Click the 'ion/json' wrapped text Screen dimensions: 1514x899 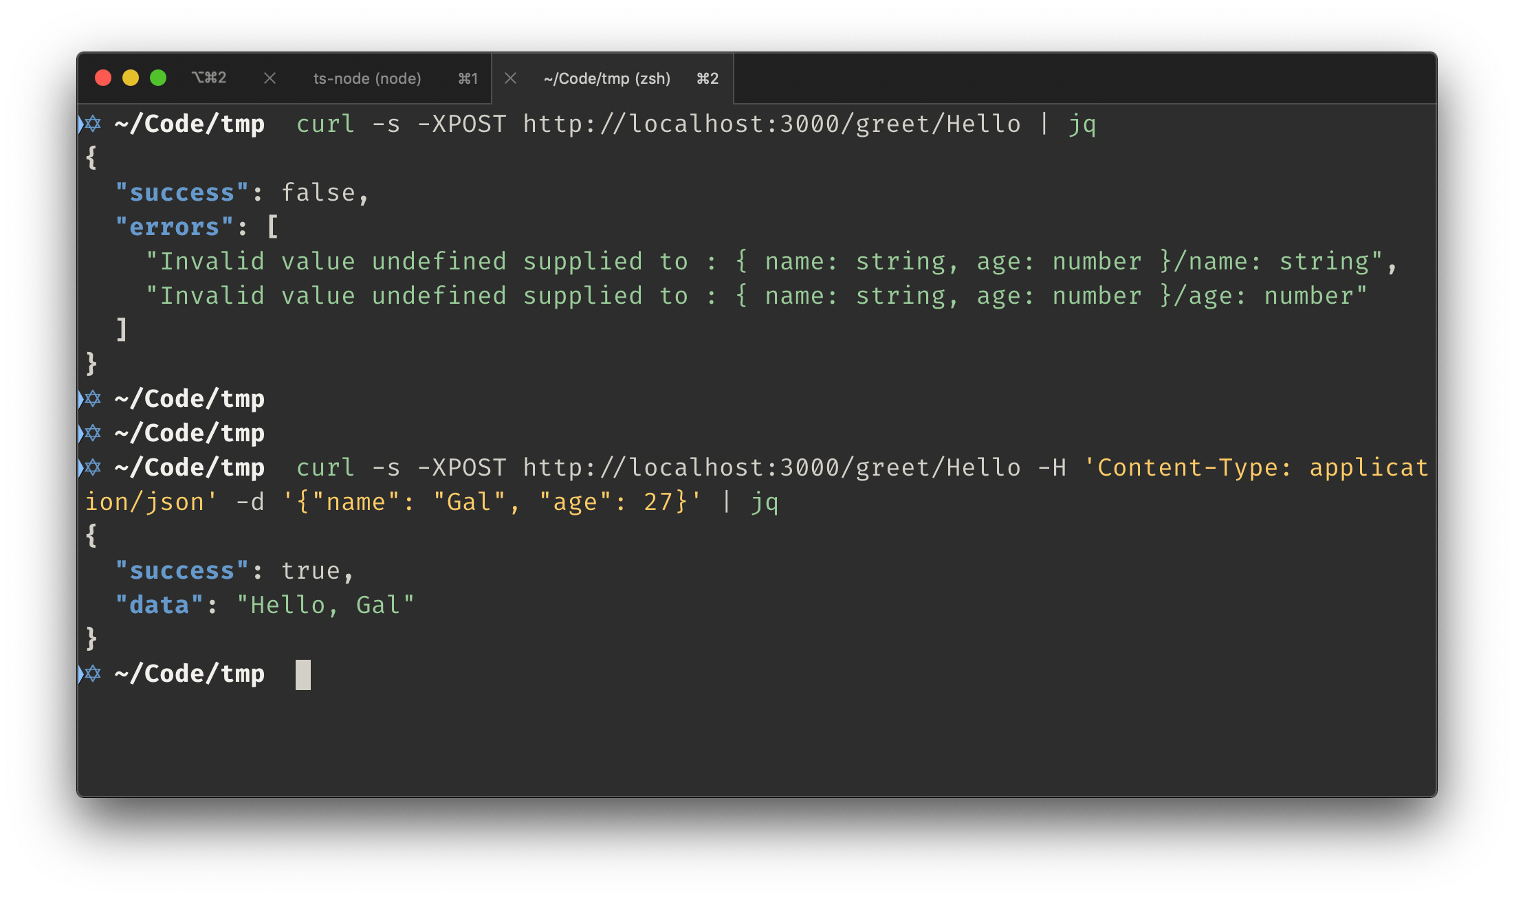[x=144, y=502]
